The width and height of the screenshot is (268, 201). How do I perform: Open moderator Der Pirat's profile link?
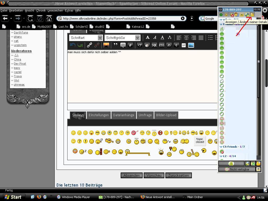click(x=20, y=64)
